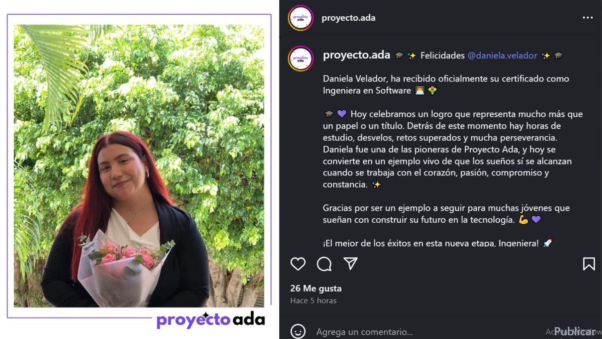Click the post photo of the graduate
This screenshot has height=339, width=602.
[x=139, y=166]
